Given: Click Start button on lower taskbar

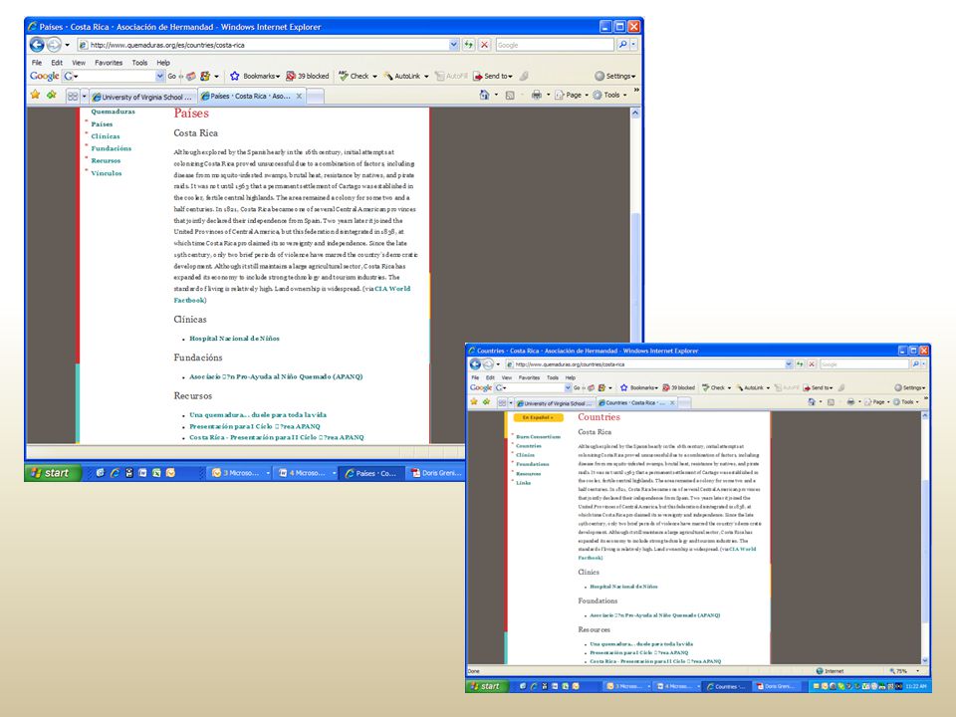Looking at the screenshot, I should tap(486, 686).
